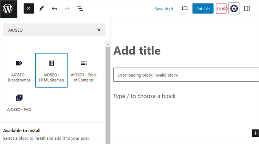Viewport: 259px width, 144px height.
Task: Select the Error loading block box
Action: point(186,75)
